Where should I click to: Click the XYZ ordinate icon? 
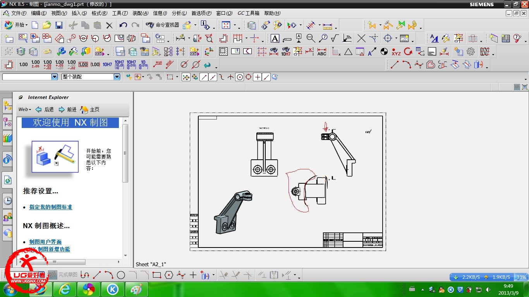tap(396, 51)
